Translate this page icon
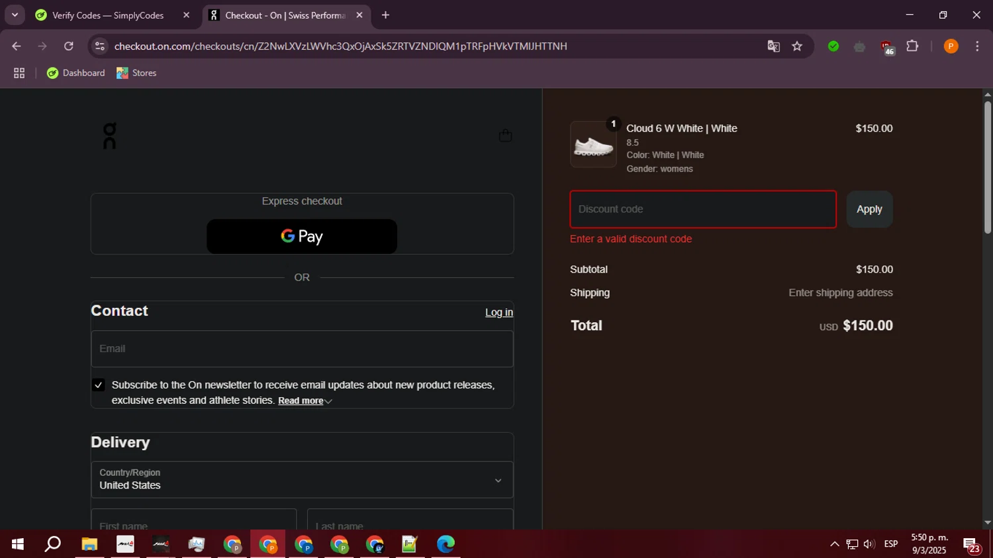 tap(773, 46)
